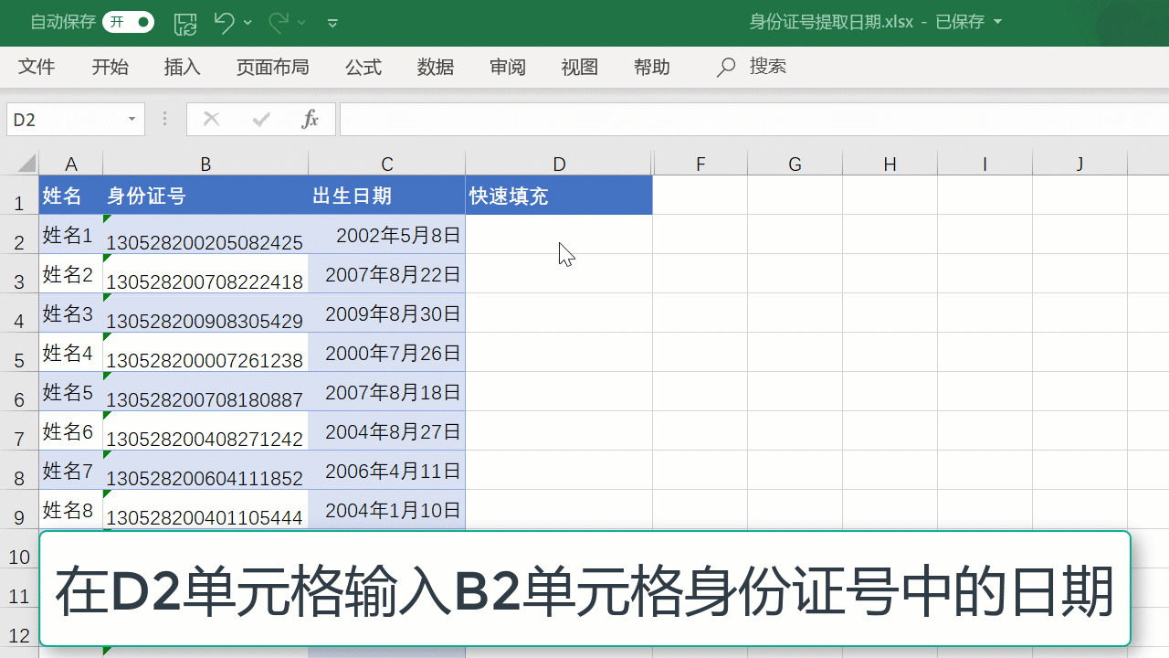The width and height of the screenshot is (1169, 658).
Task: Confirm entry with the formula bar checkmark
Action: point(260,119)
